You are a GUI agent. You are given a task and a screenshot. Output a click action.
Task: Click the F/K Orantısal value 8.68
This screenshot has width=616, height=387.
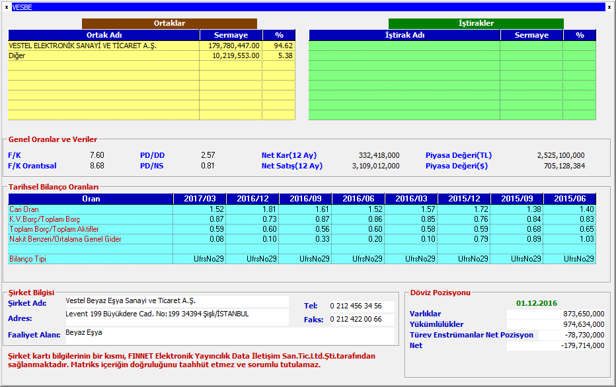point(97,166)
